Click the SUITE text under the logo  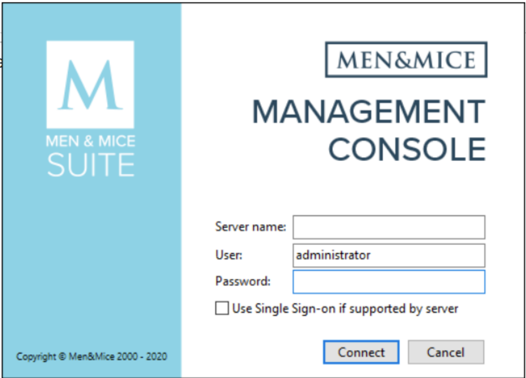90,164
